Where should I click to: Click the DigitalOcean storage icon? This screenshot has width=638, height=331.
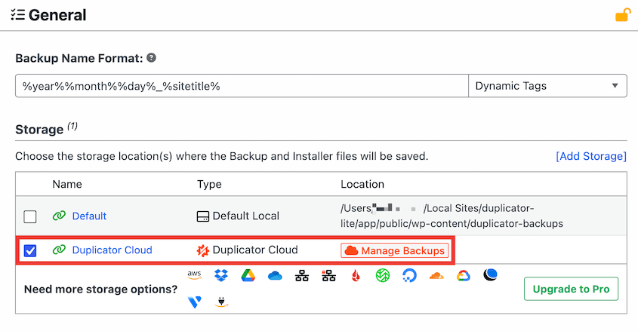click(409, 276)
